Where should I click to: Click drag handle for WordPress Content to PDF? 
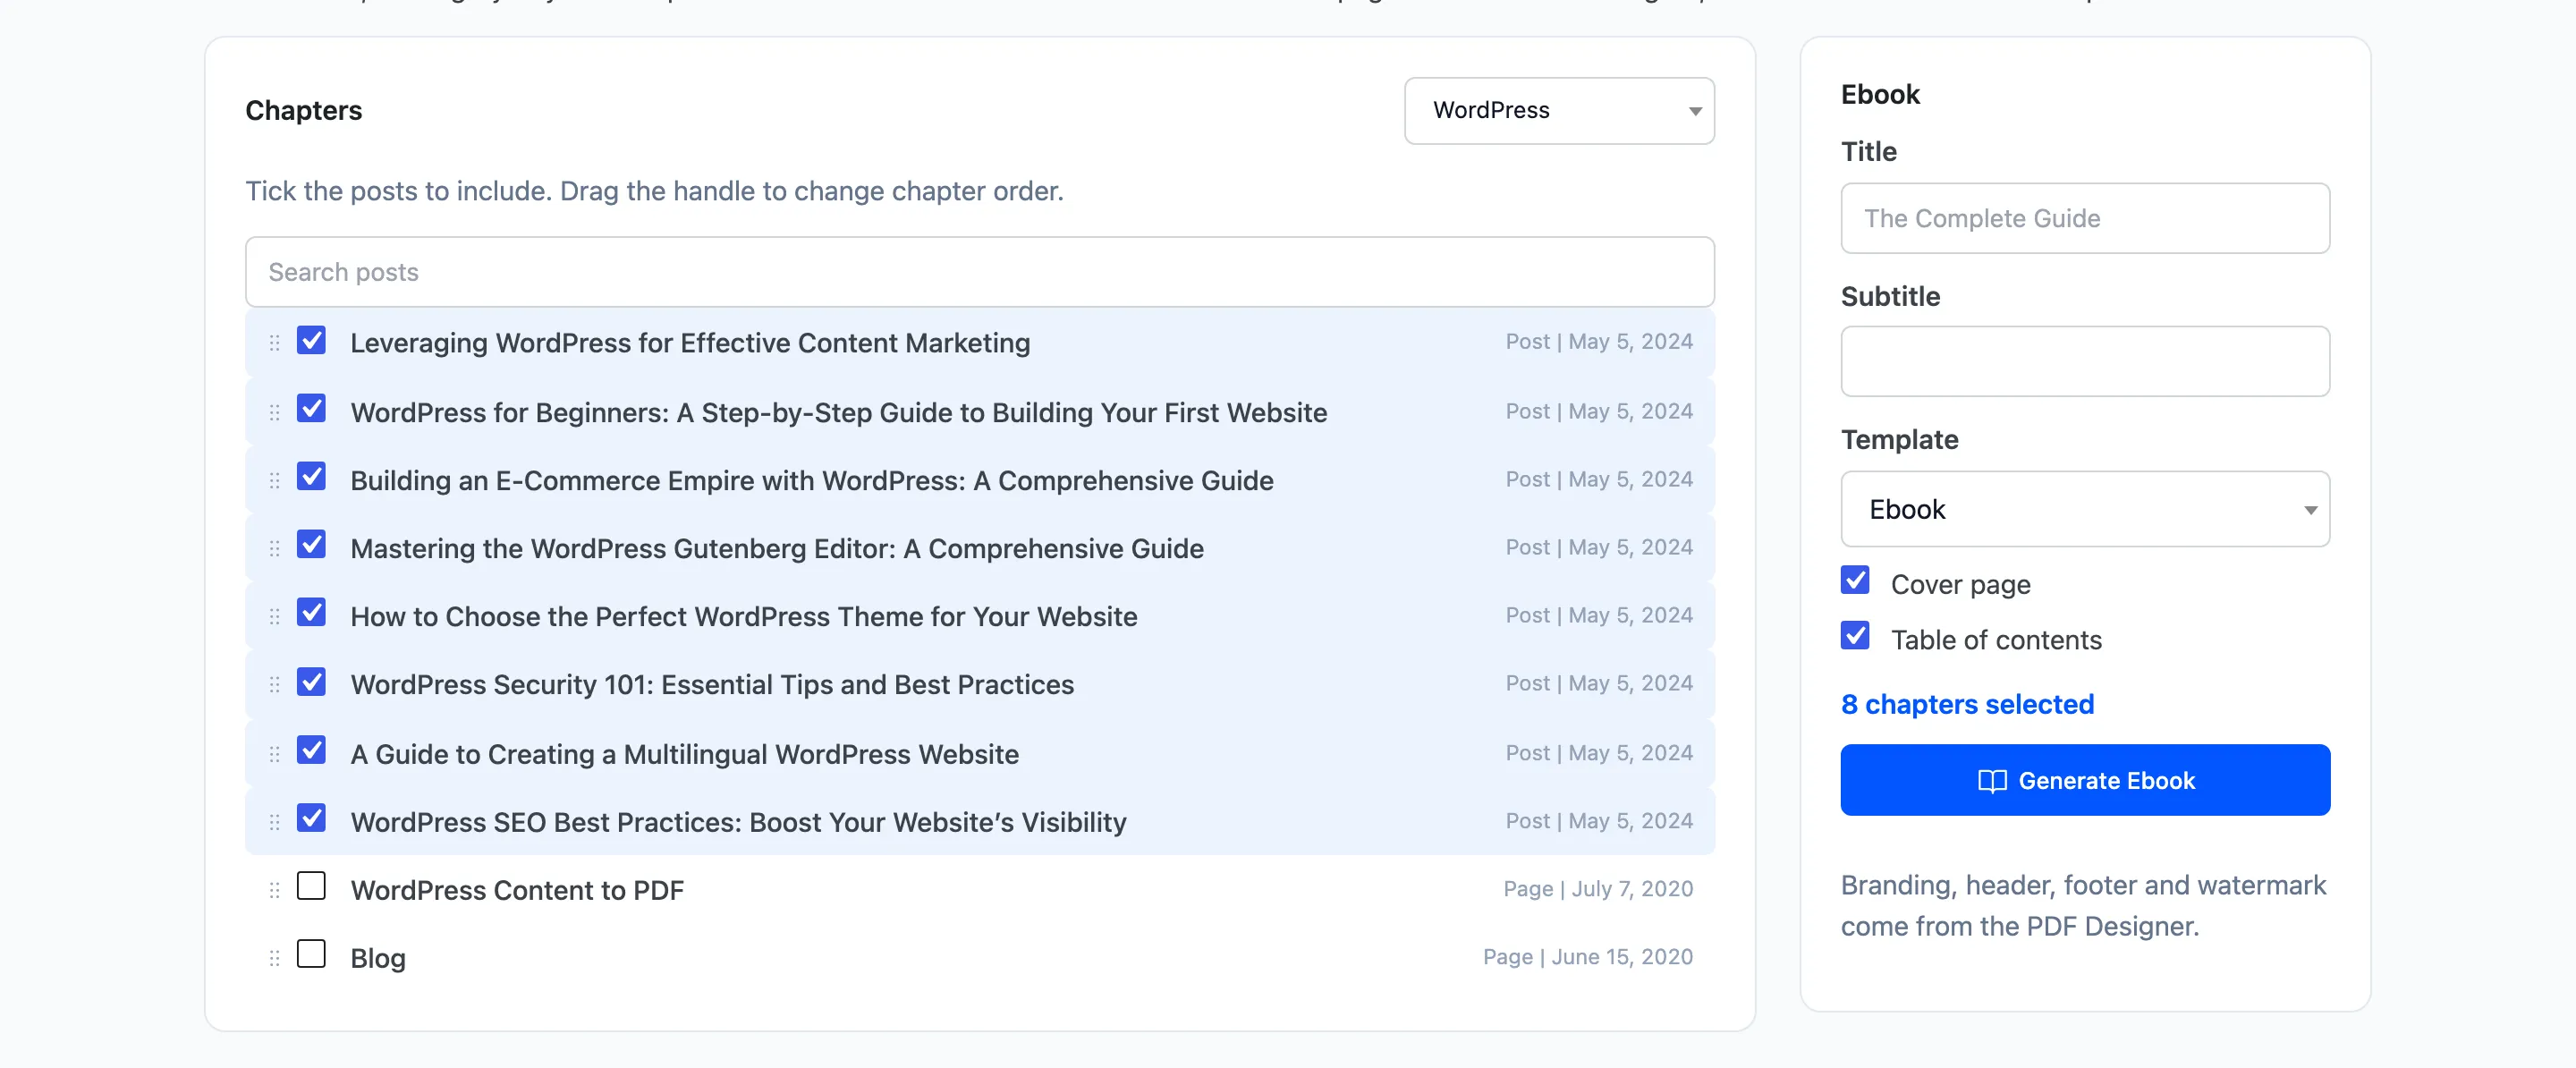(274, 890)
